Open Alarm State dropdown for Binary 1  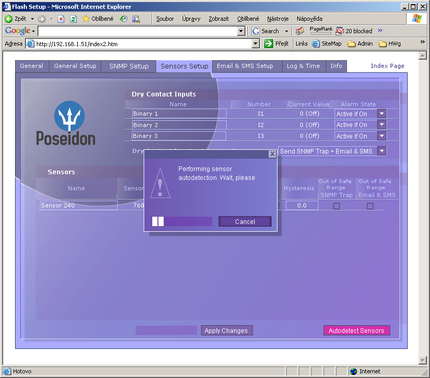[381, 114]
